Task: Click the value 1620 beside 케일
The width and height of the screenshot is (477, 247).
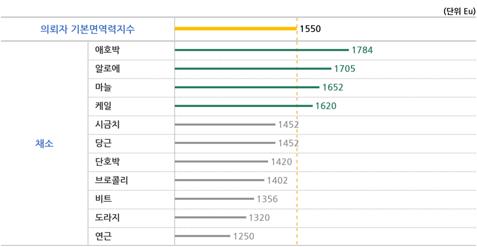Action: [x=326, y=106]
